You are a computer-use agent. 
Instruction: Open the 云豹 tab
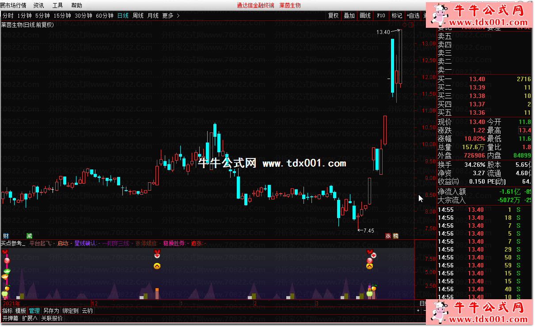pyautogui.click(x=87, y=311)
